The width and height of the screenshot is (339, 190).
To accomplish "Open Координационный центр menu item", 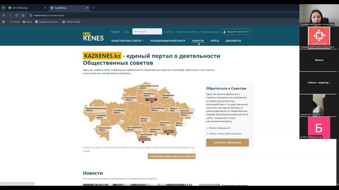I will click(168, 41).
